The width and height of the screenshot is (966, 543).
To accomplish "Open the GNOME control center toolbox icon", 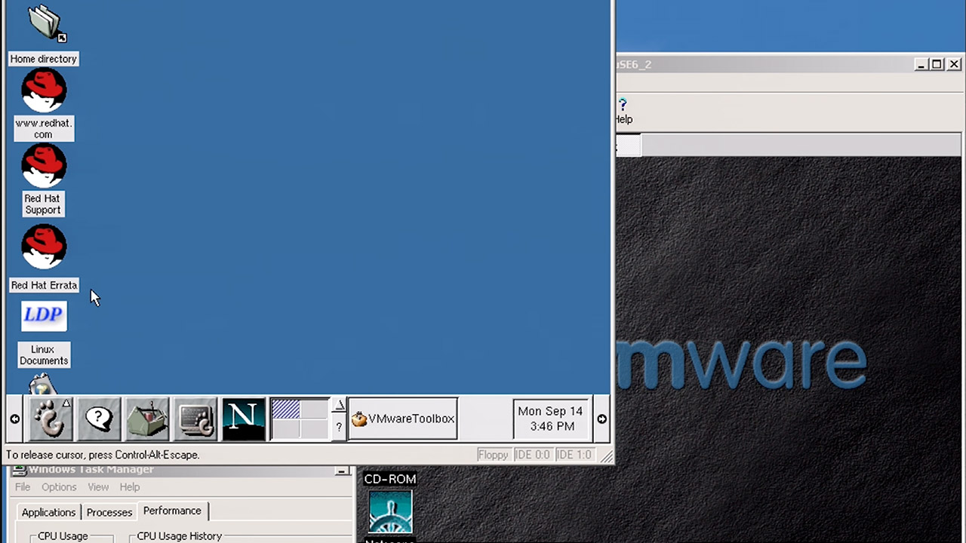I will tap(147, 419).
